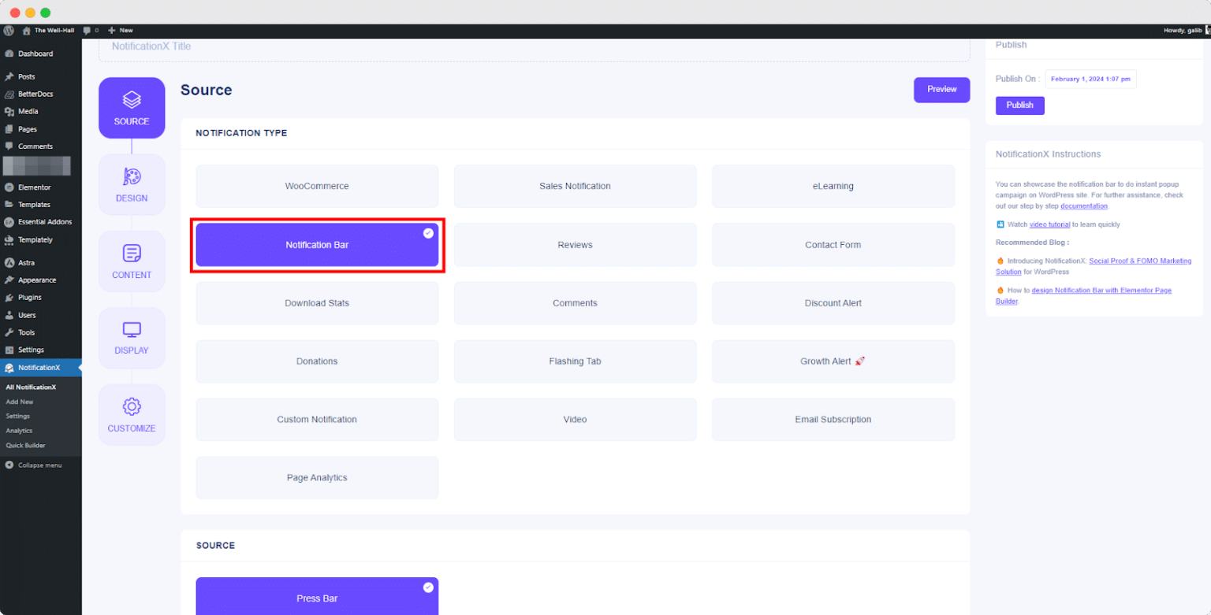Select the Notification Bar type option
Image resolution: width=1211 pixels, height=615 pixels.
317,245
